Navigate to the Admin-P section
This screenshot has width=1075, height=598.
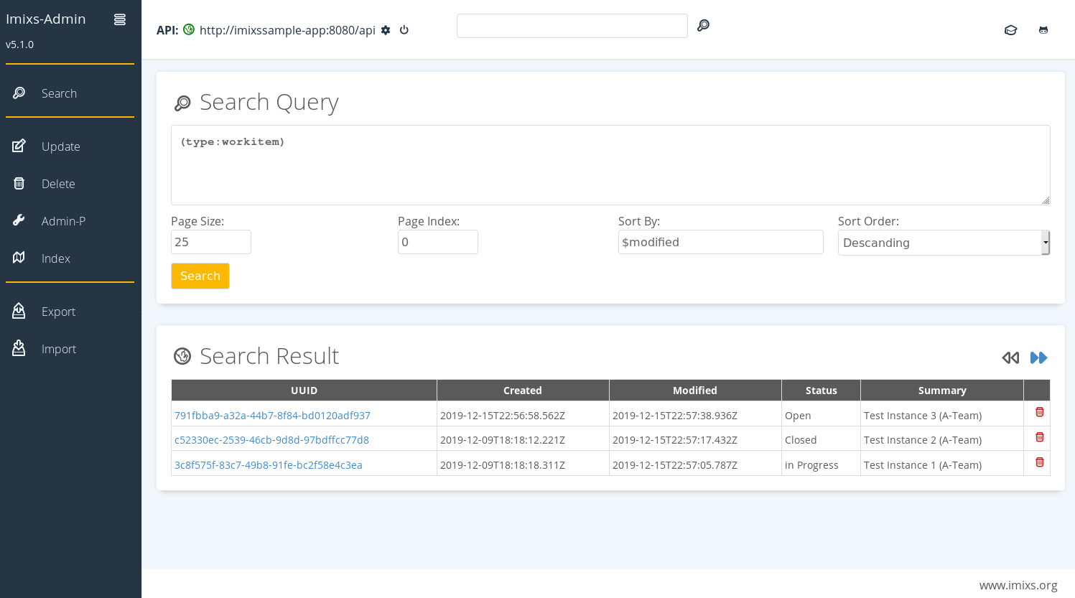pyautogui.click(x=63, y=221)
